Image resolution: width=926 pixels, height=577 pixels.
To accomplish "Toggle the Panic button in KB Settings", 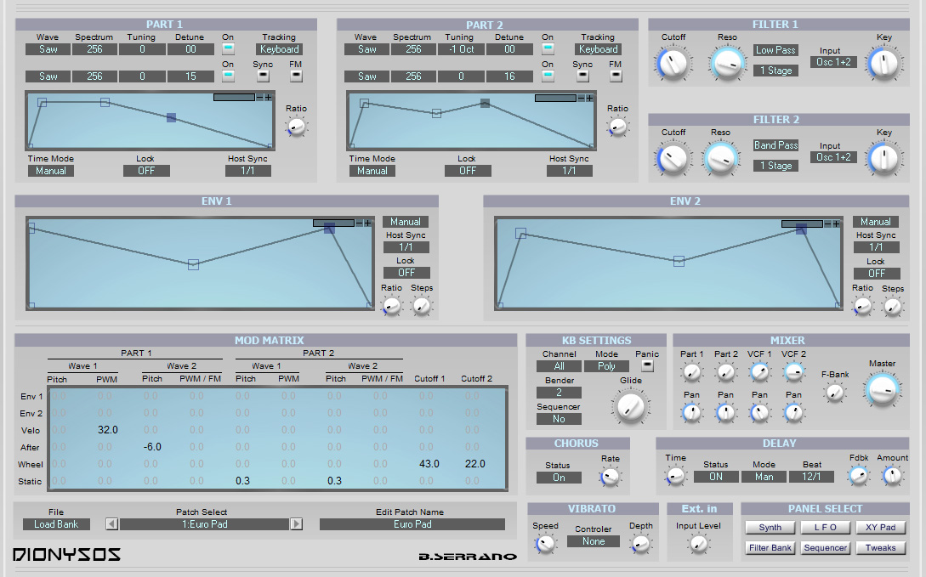I will pos(647,365).
